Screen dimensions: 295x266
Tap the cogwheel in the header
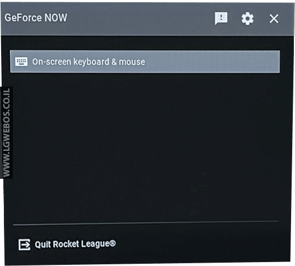tap(247, 18)
